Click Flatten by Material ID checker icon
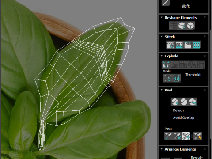The width and height of the screenshot is (212, 159). (192, 64)
